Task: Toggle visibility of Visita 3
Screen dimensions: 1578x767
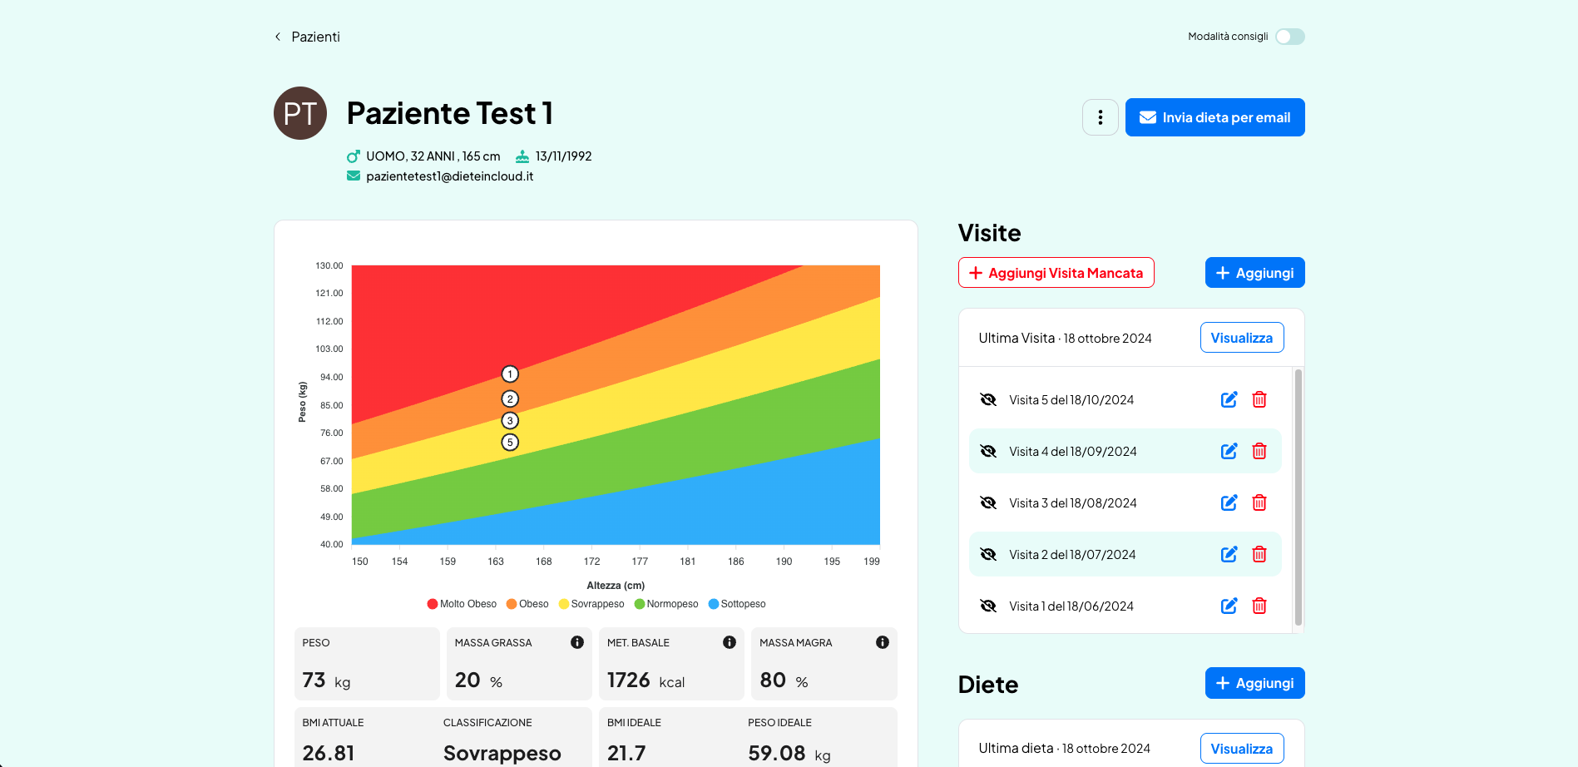Action: (988, 503)
